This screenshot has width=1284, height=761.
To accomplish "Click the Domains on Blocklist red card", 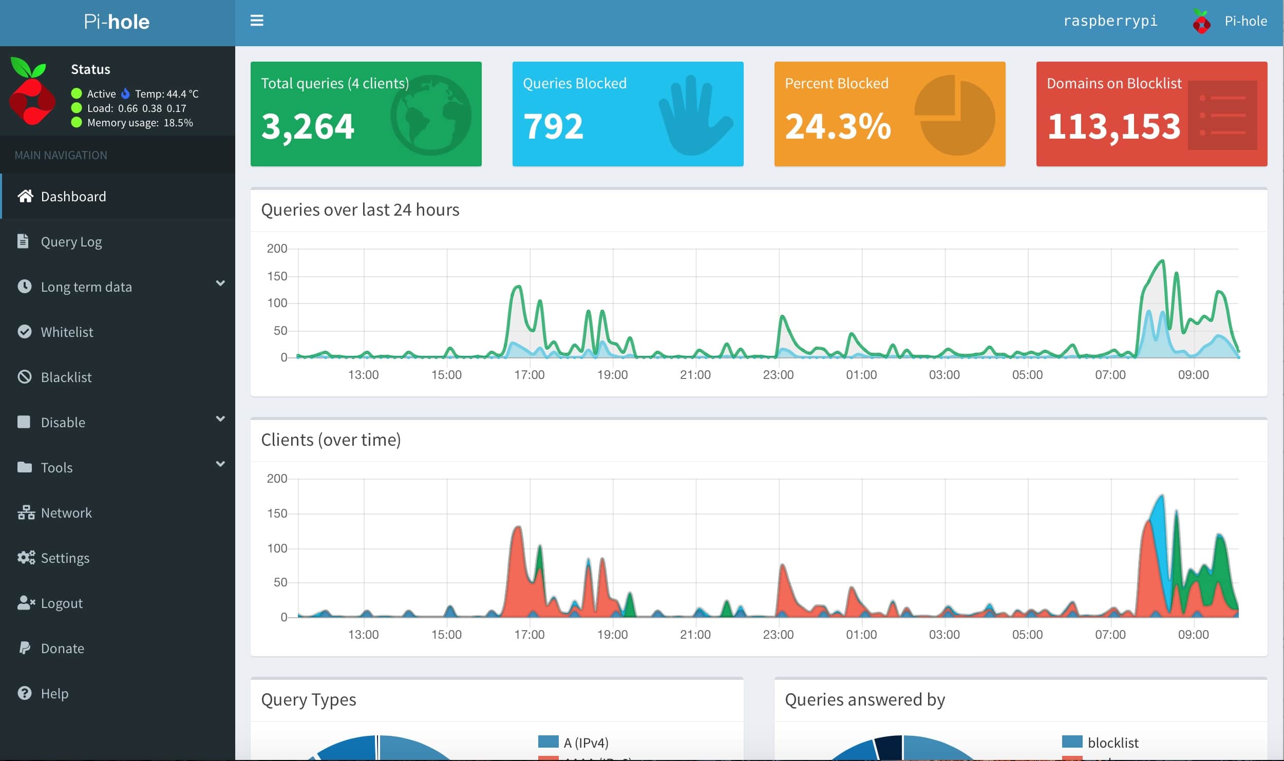I will click(x=1151, y=114).
